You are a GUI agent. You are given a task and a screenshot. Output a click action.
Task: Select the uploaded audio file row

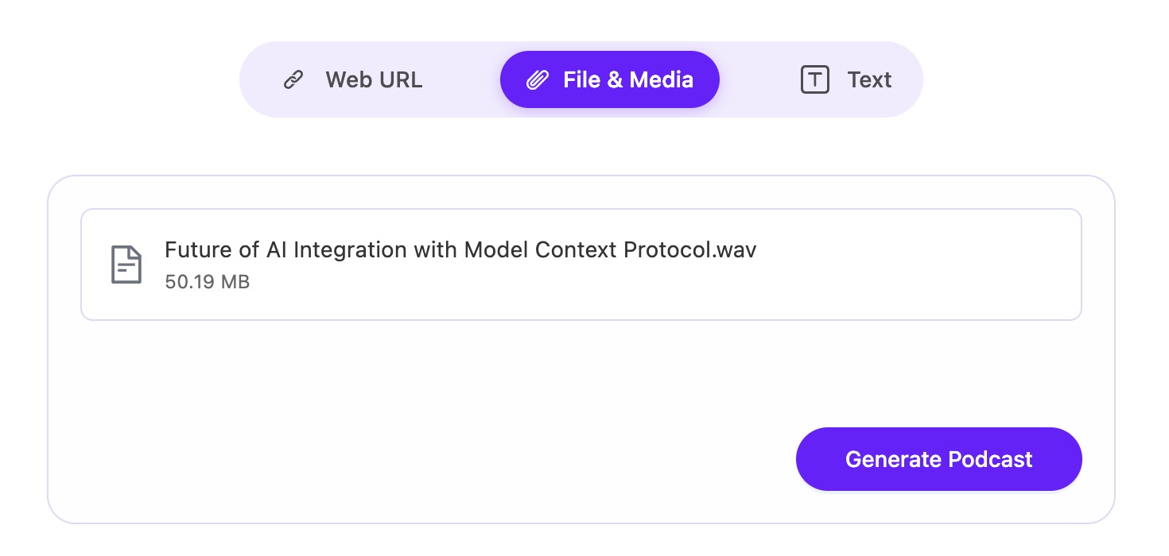581,264
